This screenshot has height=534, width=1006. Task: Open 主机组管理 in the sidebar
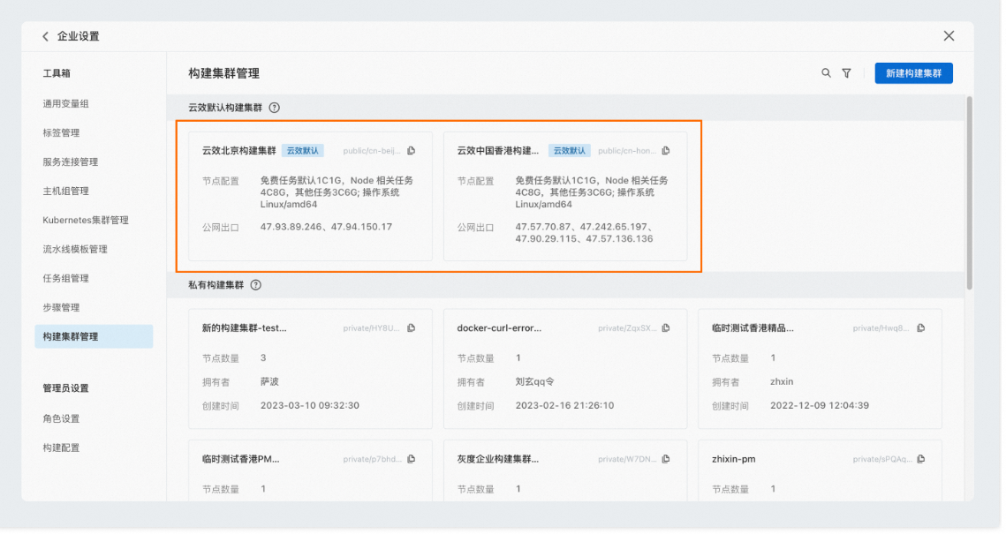tap(66, 192)
